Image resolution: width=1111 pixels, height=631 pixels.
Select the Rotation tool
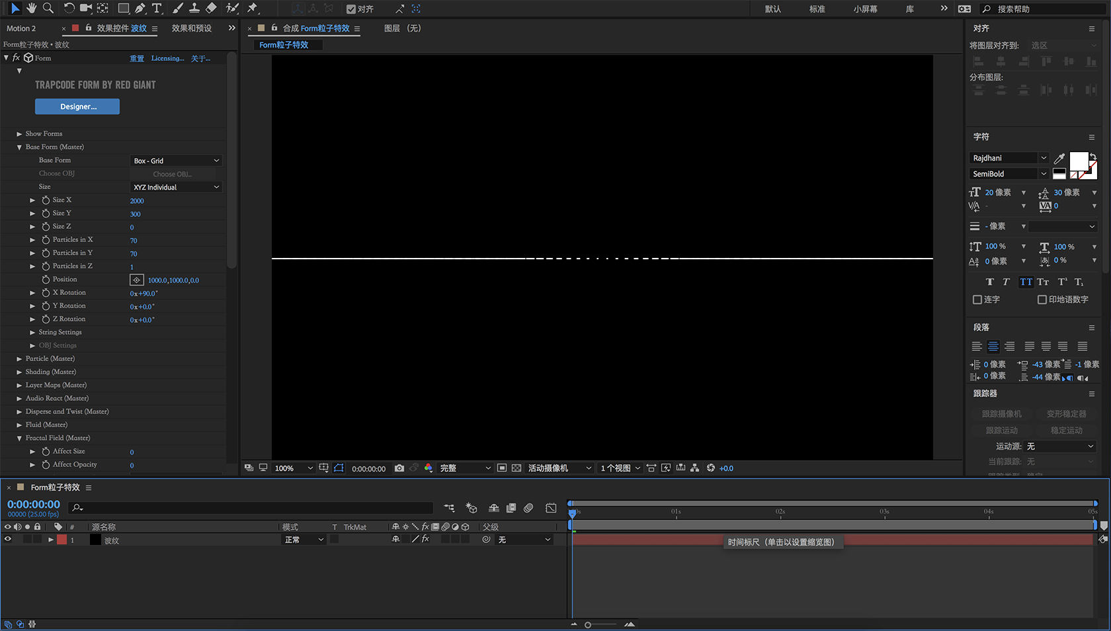pyautogui.click(x=69, y=9)
